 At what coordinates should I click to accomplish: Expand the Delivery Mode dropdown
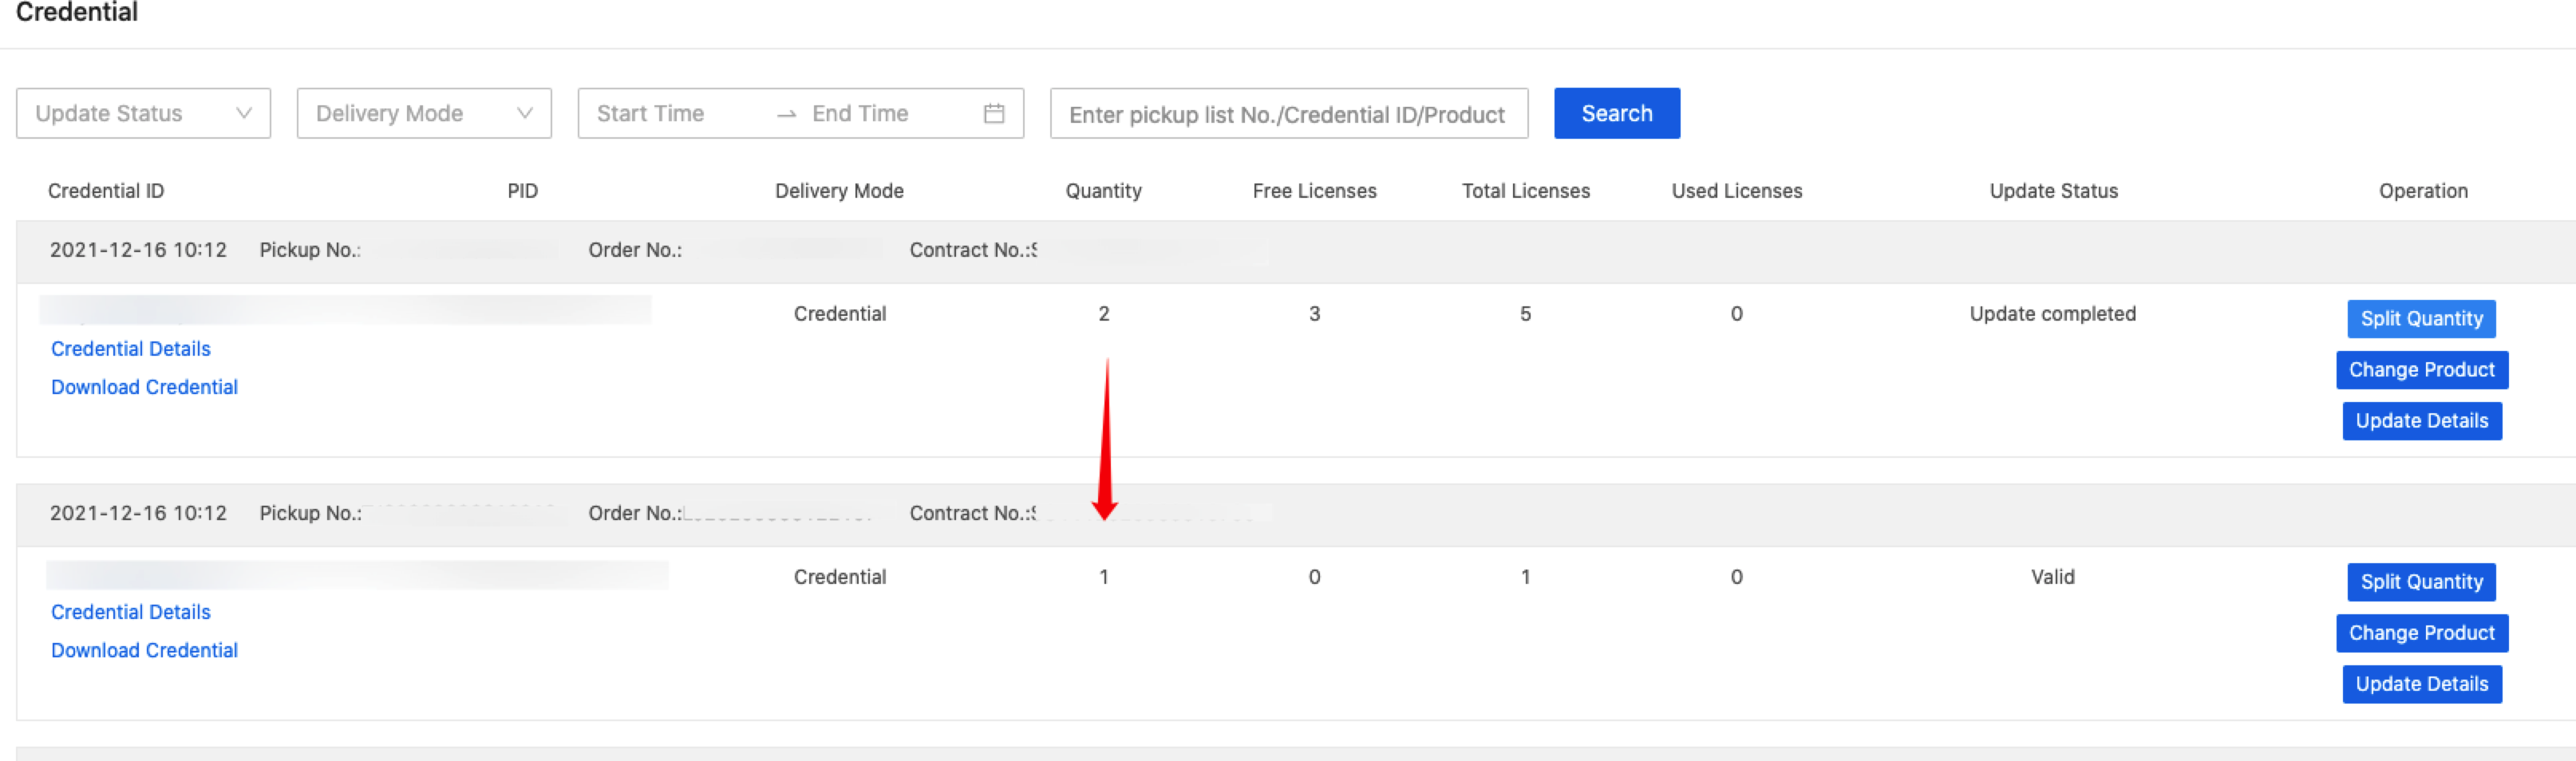point(423,113)
